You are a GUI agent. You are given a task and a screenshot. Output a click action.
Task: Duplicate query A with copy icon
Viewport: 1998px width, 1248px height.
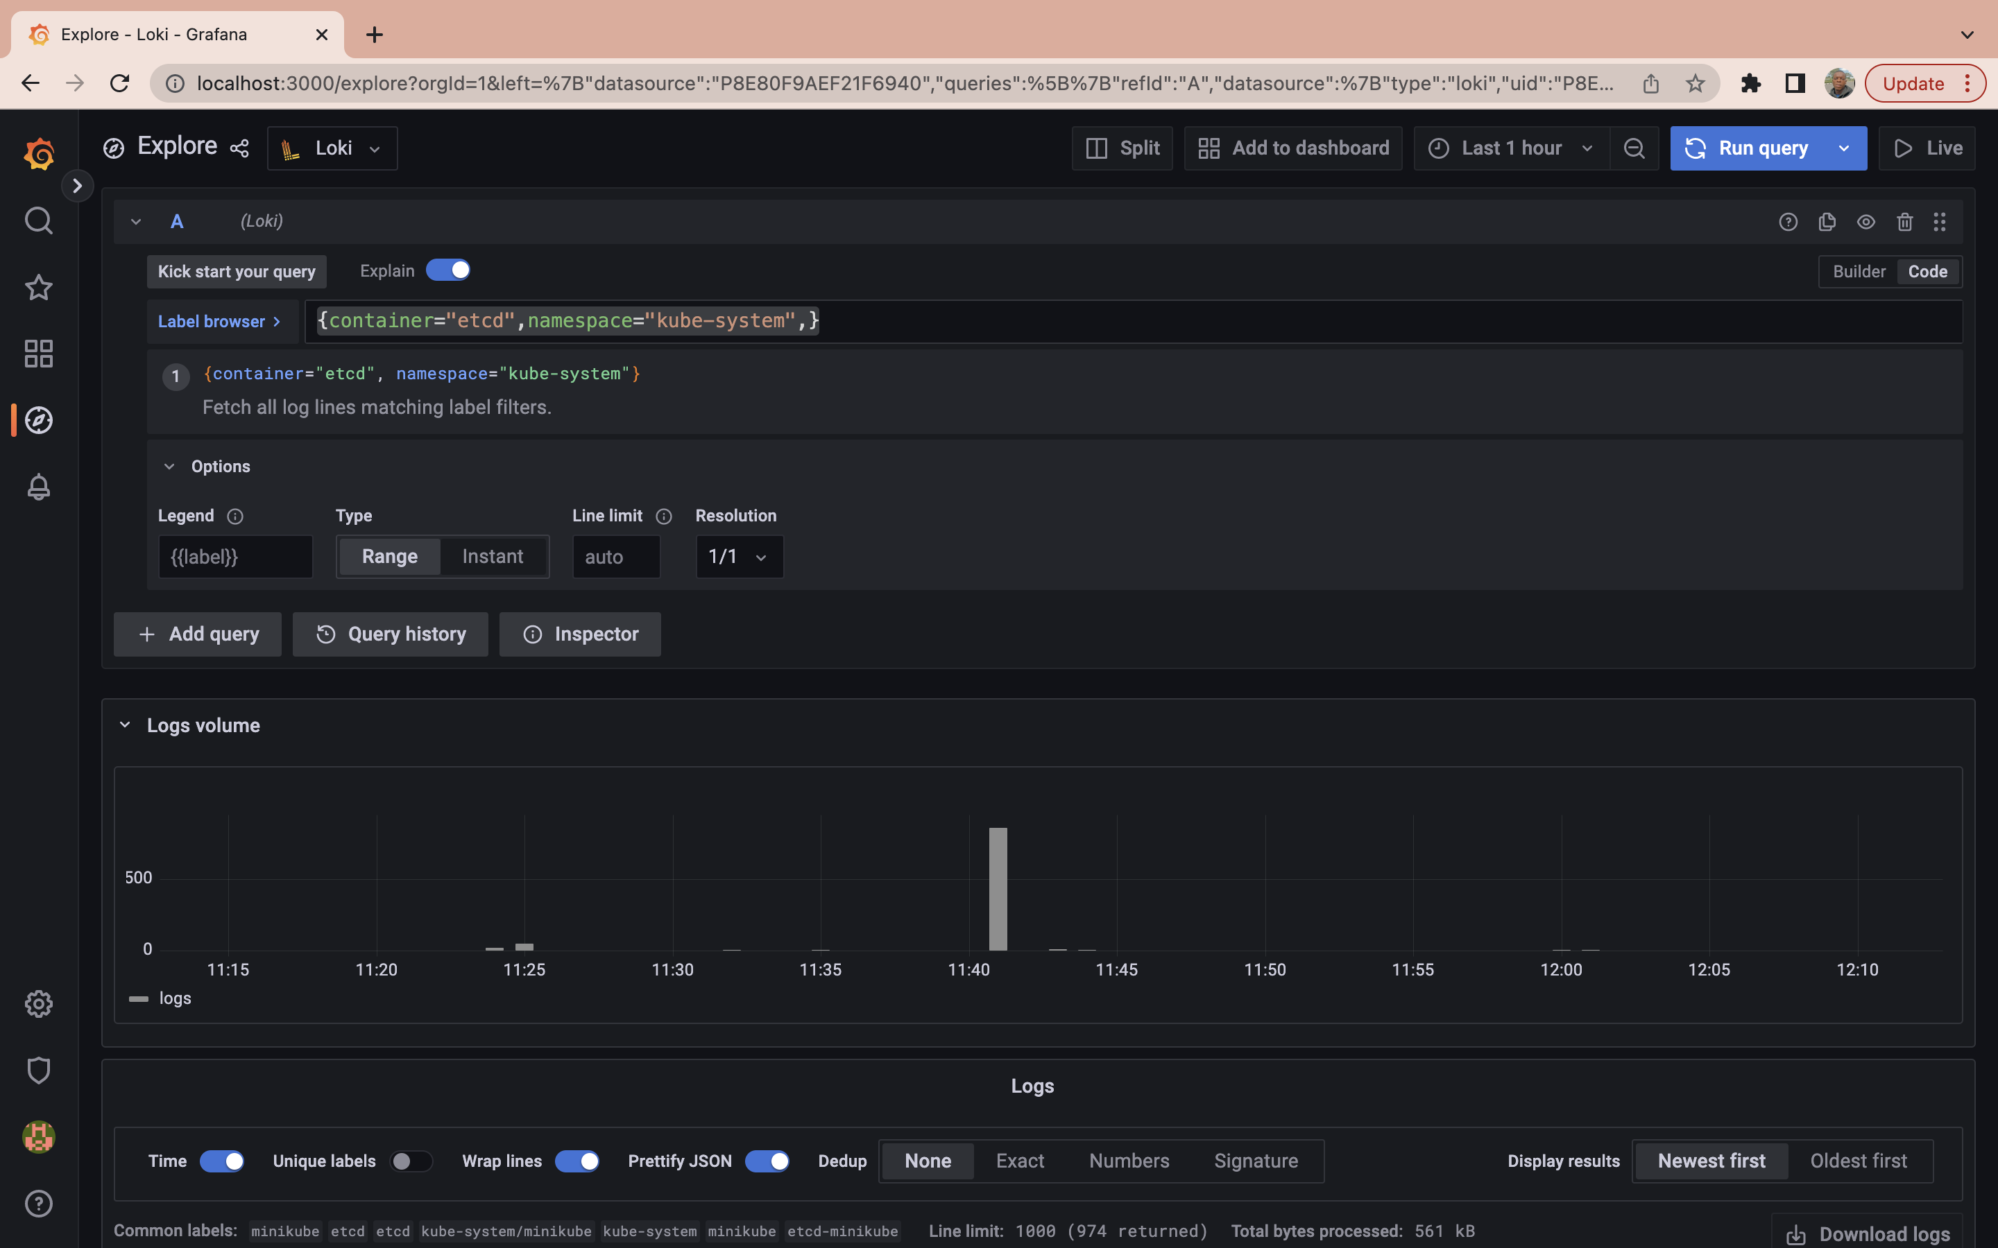pyautogui.click(x=1826, y=221)
